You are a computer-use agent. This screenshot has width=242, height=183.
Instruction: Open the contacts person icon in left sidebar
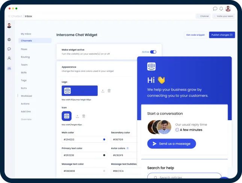(x=9, y=58)
